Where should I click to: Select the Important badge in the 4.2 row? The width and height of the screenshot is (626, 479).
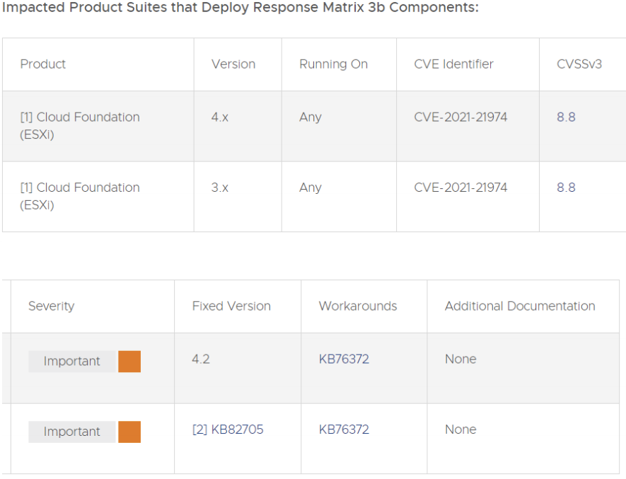point(72,362)
